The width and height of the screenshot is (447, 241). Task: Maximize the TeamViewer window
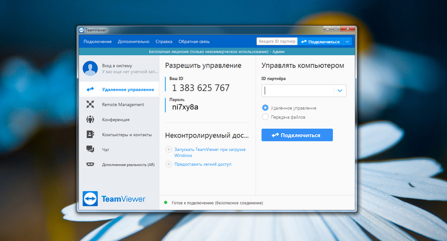coord(336,29)
